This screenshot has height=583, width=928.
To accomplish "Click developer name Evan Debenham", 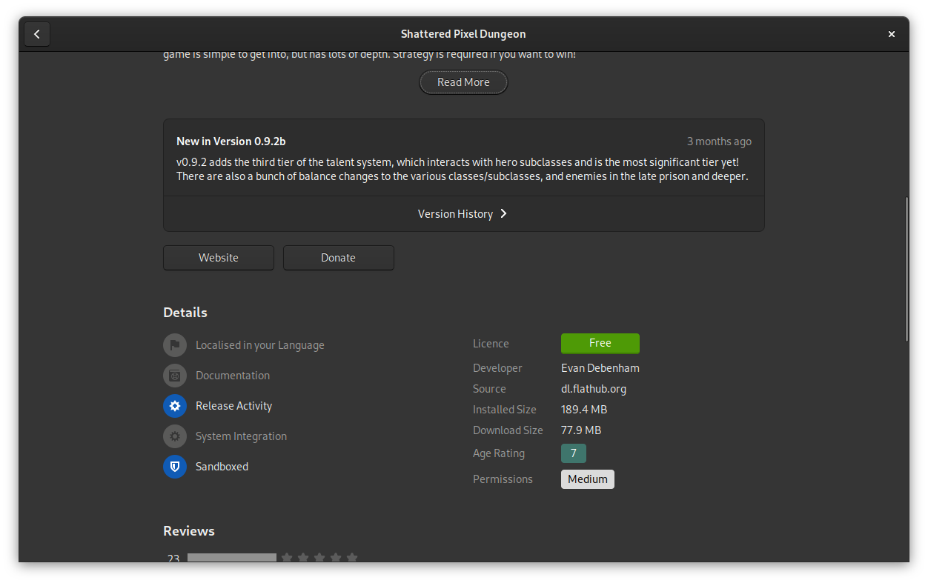I will 600,368.
